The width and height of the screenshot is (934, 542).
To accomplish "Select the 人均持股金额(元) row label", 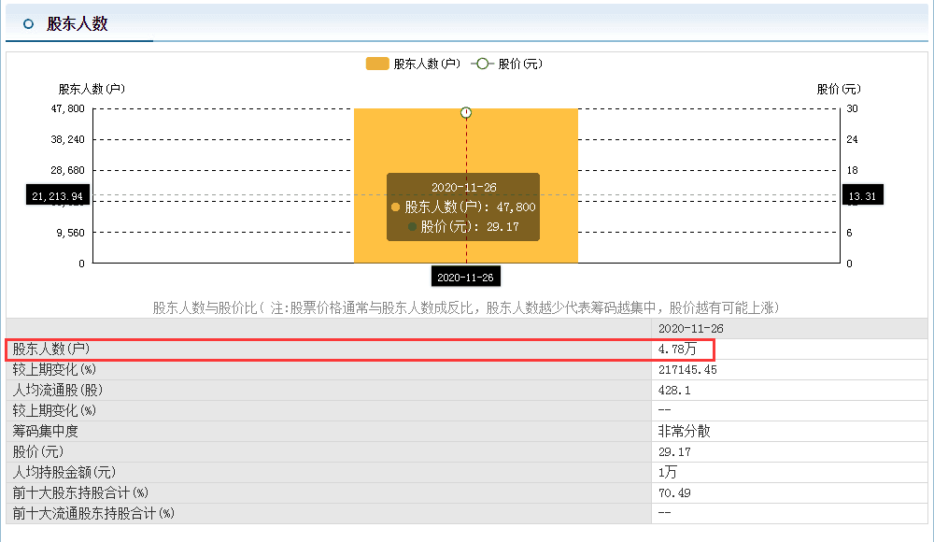I will coord(64,472).
